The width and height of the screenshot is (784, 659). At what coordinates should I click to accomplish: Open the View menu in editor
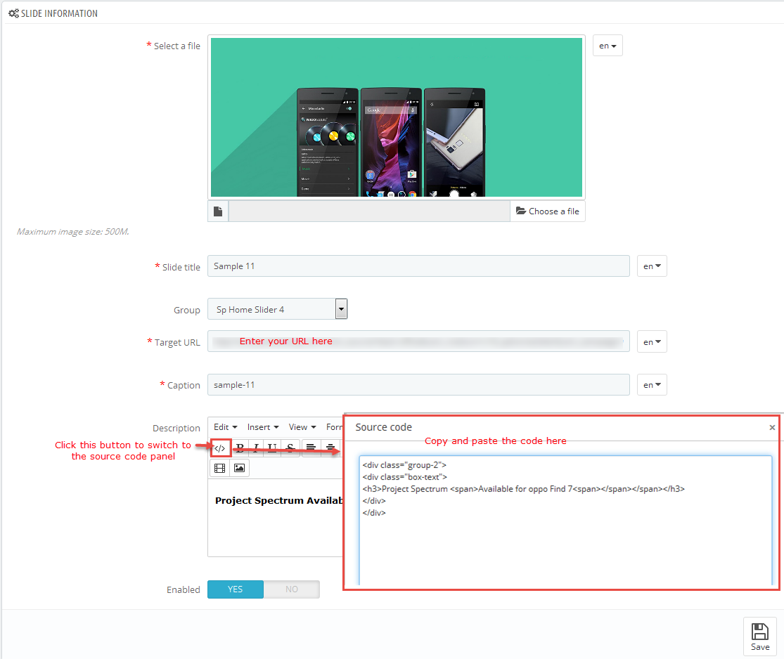[x=302, y=427]
